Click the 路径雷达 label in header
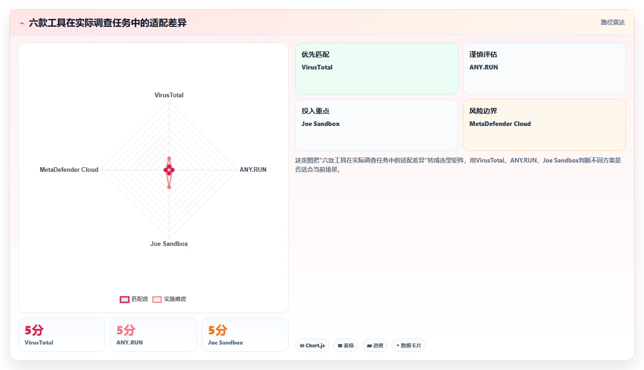 (x=612, y=22)
